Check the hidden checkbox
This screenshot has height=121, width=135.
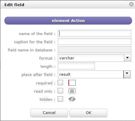point(60,99)
